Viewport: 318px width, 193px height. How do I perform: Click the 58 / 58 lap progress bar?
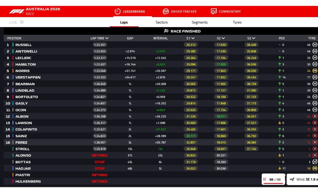(x=273, y=183)
